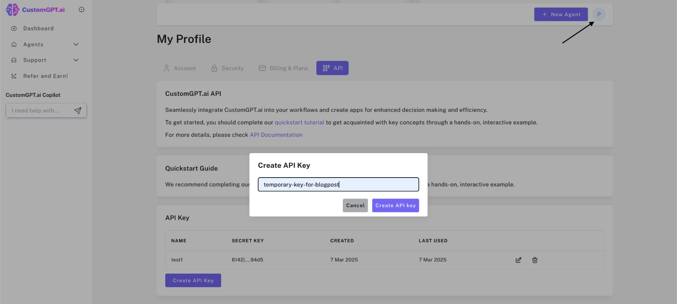The image size is (677, 304).
Task: Send Copilot message with paper plane icon
Action: [78, 111]
